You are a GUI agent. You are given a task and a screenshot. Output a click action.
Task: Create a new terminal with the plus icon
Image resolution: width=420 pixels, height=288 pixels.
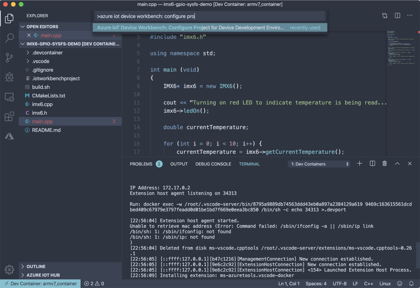point(359,164)
